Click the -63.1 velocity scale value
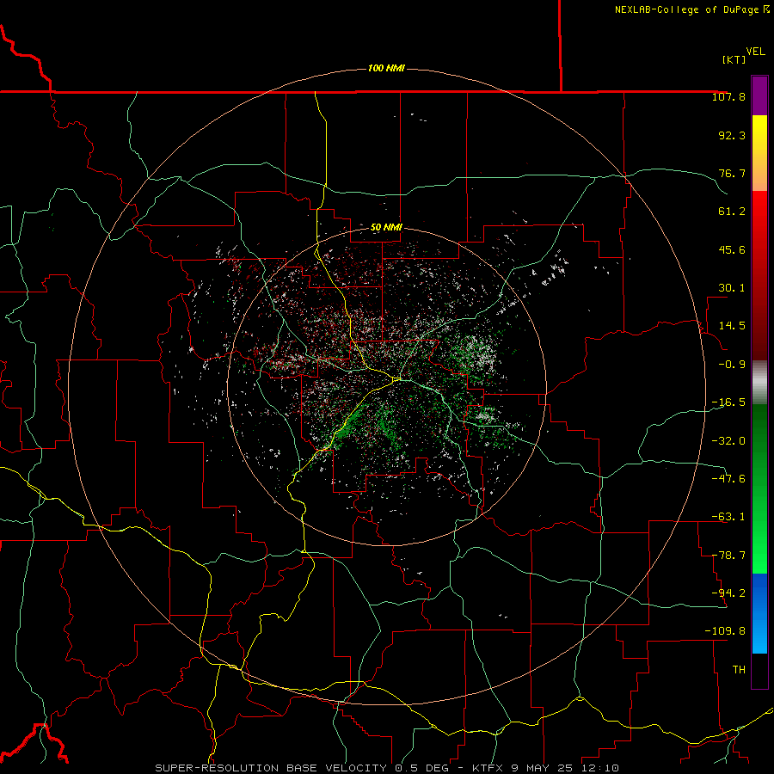 pos(728,517)
